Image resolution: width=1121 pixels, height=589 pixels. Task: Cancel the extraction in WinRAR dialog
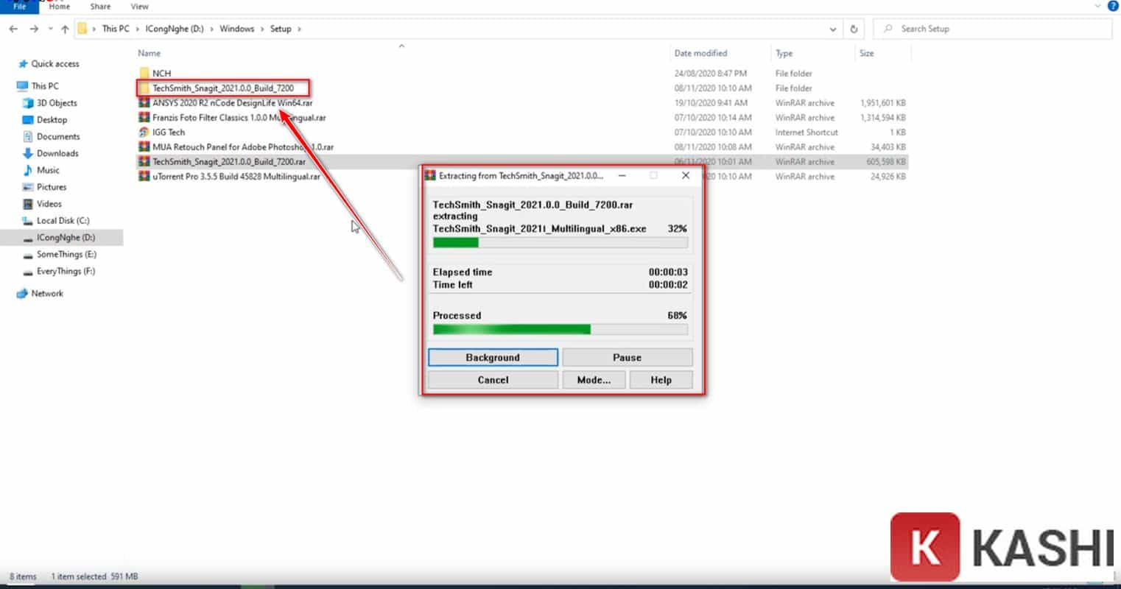pyautogui.click(x=493, y=380)
